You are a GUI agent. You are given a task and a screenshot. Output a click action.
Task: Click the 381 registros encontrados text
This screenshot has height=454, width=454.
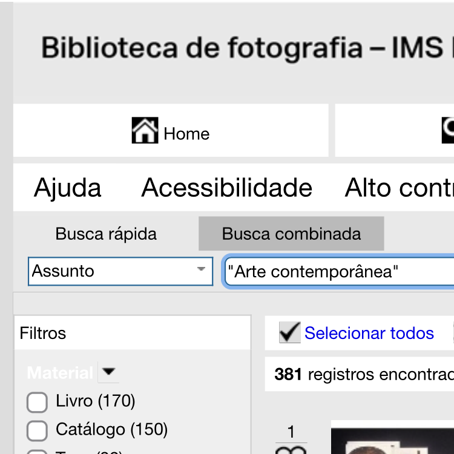pos(364,374)
